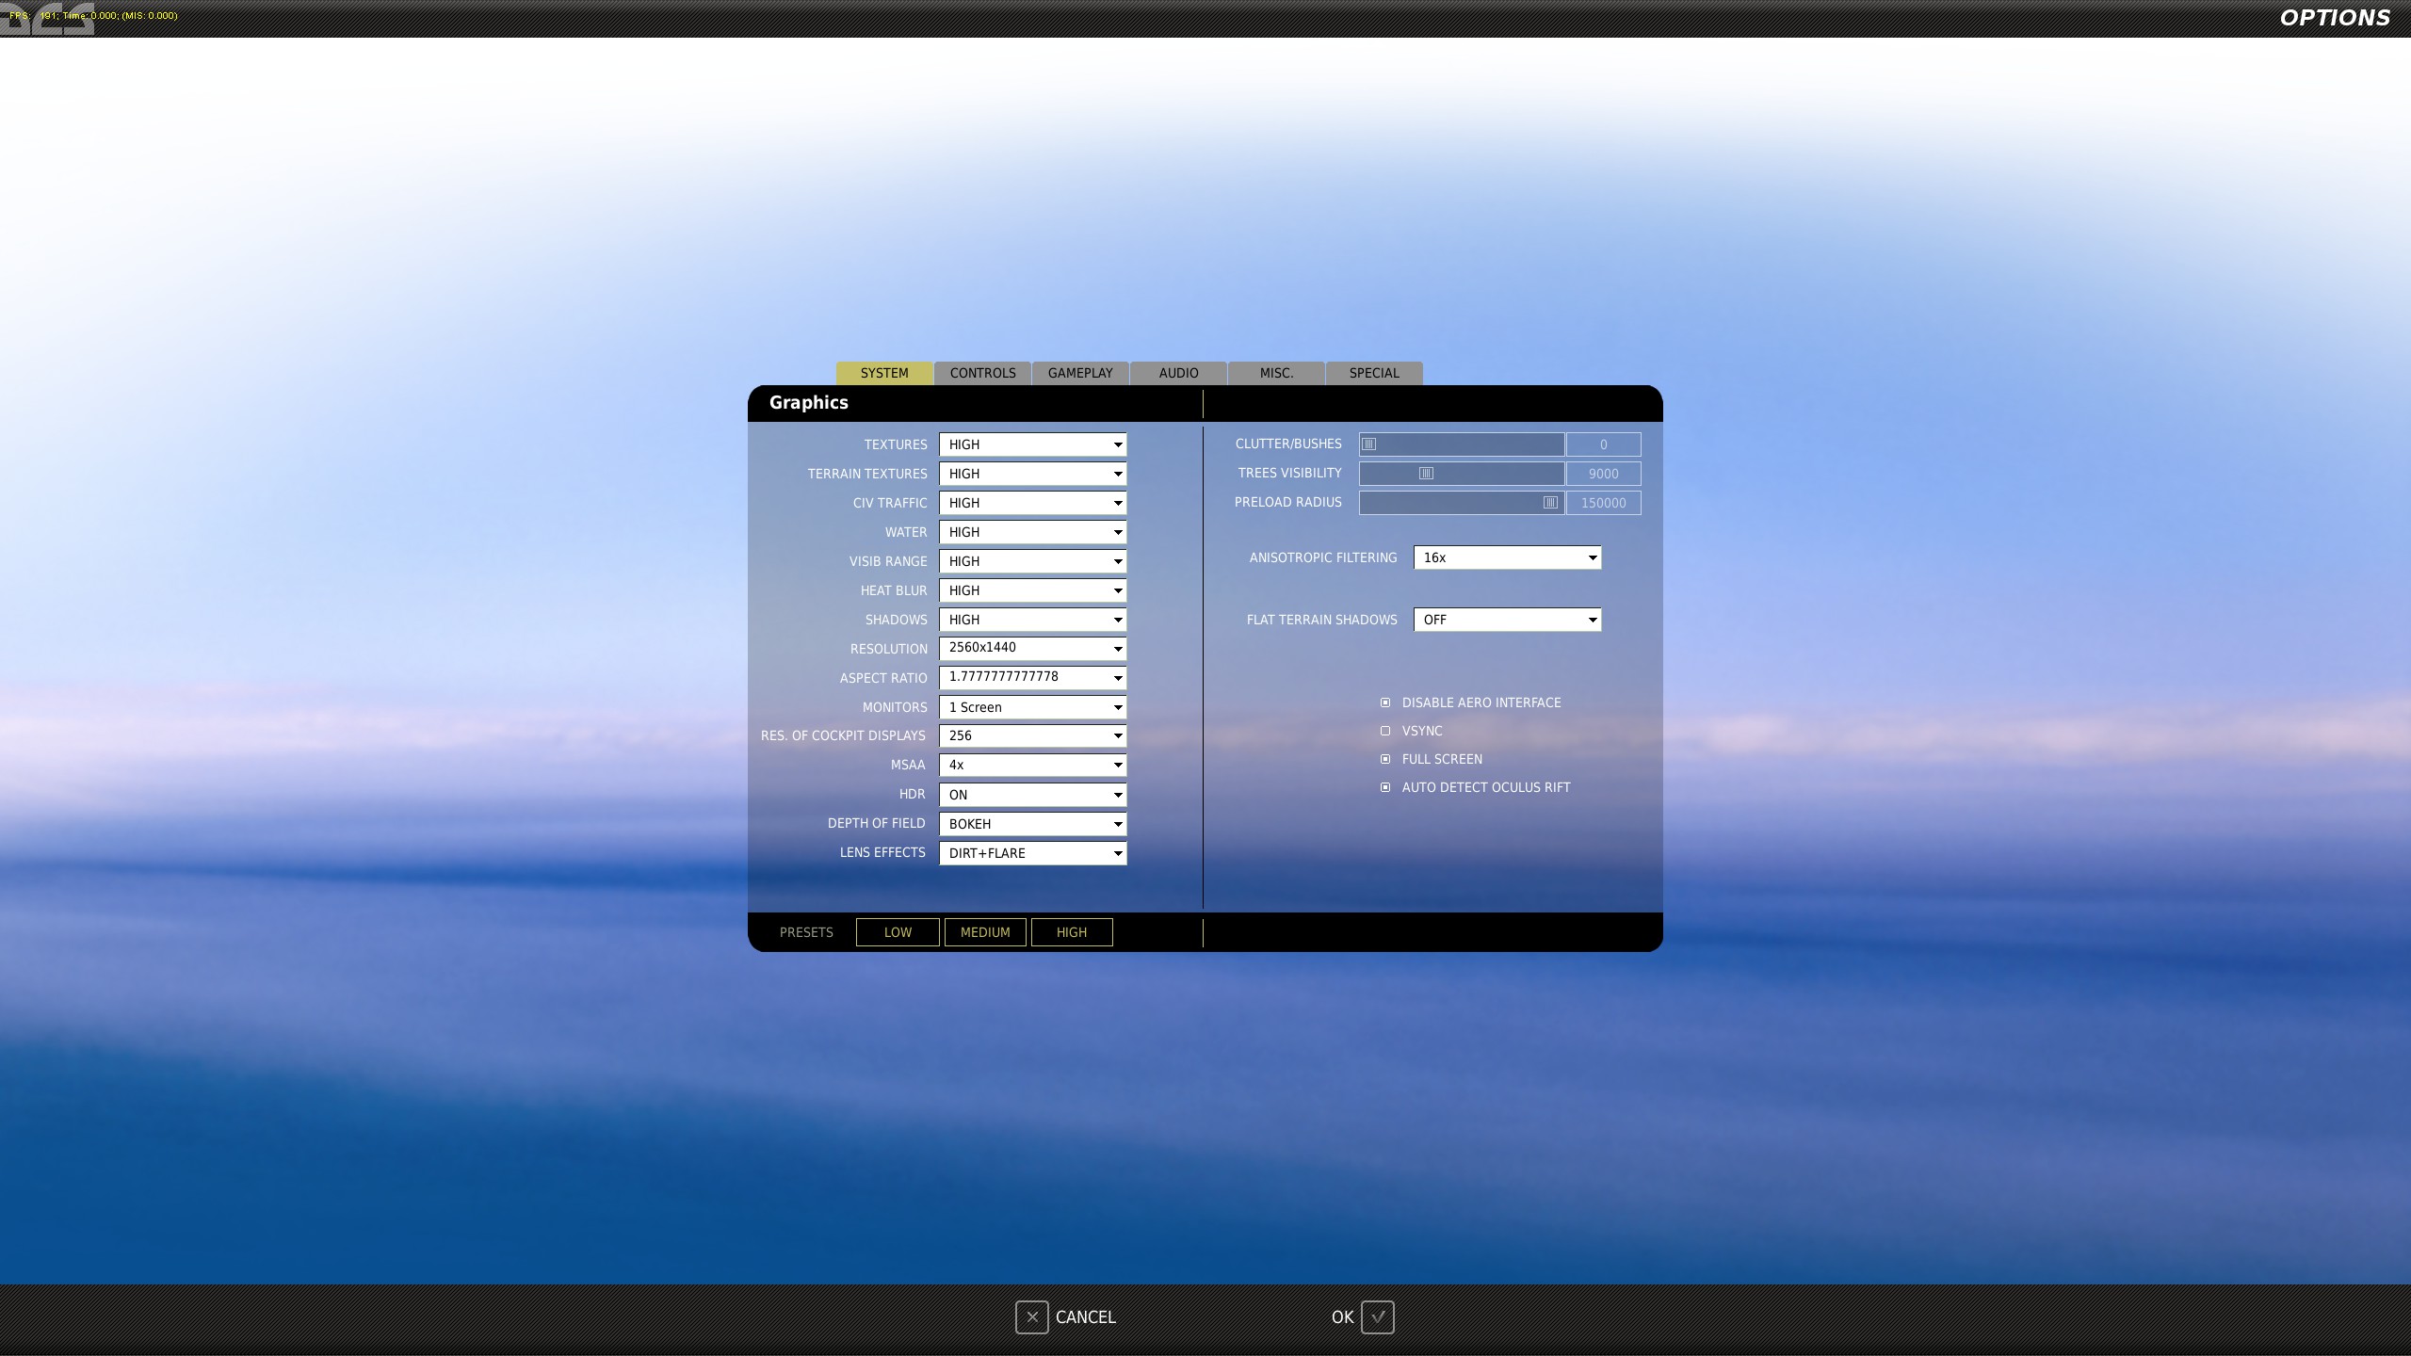Expand the Civ Traffic dropdown

(1032, 503)
